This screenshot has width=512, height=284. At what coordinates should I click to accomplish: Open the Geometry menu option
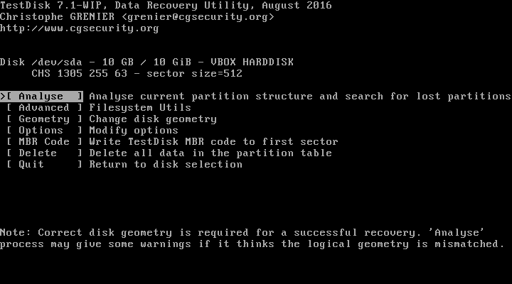[44, 119]
